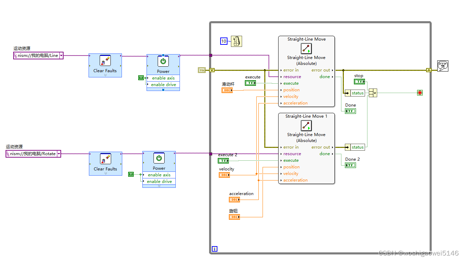Screen dimensions: 464x260
Task: Click the 滑动杆 slider control terminal
Action: tap(226, 90)
